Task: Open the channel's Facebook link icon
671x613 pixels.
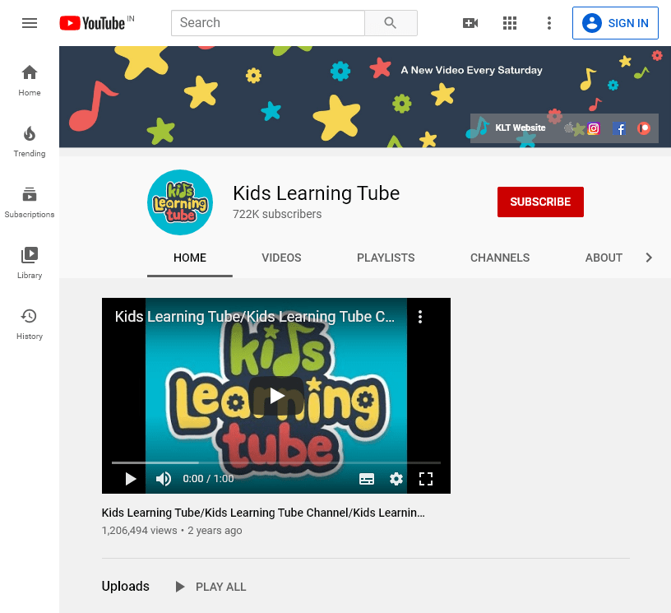Action: click(619, 128)
